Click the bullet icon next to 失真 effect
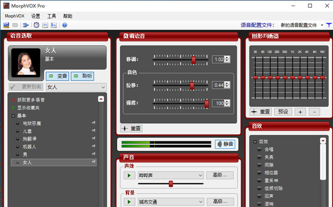Image resolution: width=333 pixels, height=207 pixels. tap(259, 157)
